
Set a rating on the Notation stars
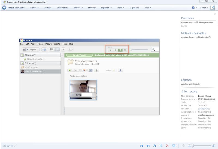(204, 109)
